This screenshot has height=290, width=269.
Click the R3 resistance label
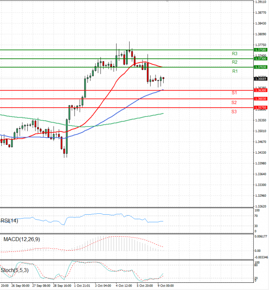click(234, 54)
